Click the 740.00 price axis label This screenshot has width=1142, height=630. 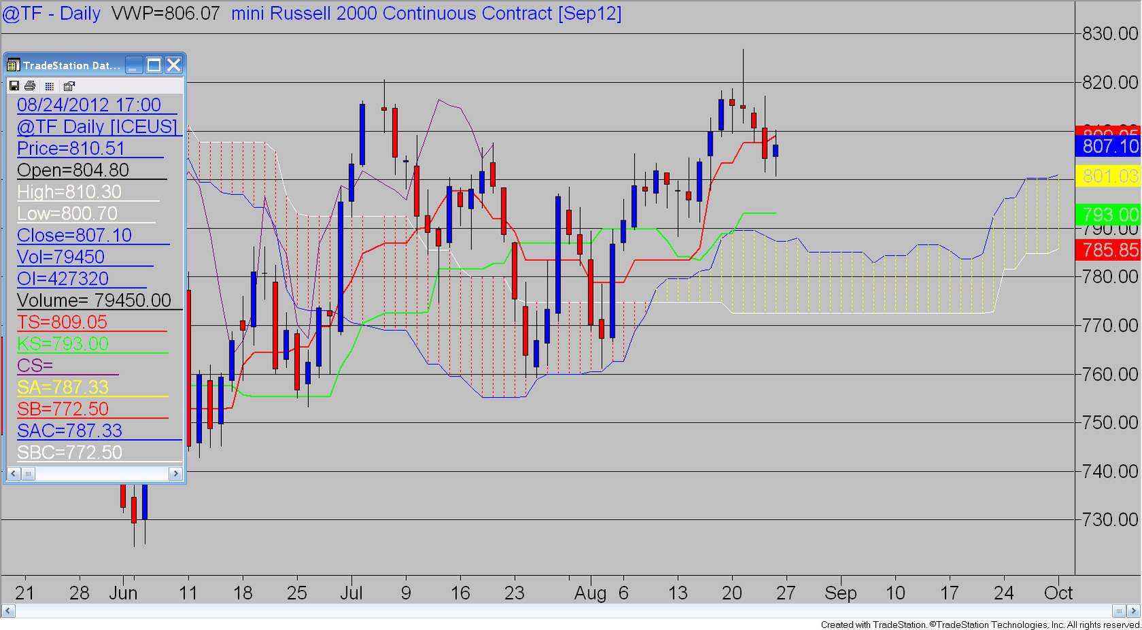tap(1110, 471)
